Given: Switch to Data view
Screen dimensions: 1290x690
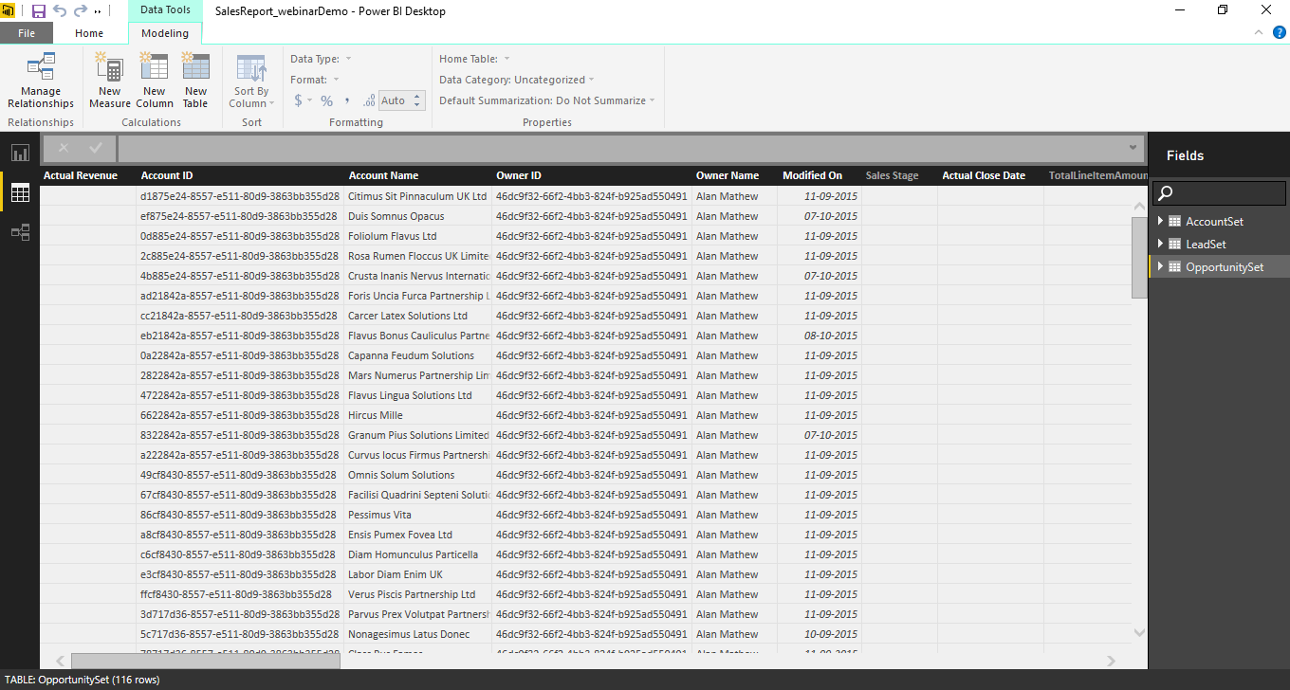Looking at the screenshot, I should tap(20, 192).
